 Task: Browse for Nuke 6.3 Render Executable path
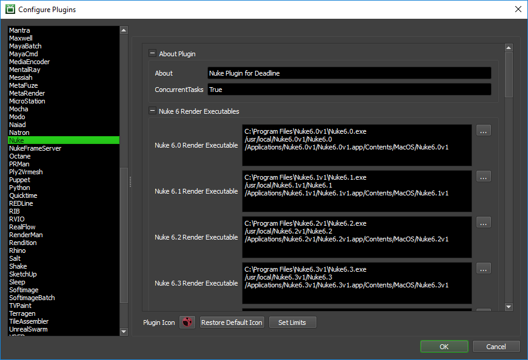[483, 268]
